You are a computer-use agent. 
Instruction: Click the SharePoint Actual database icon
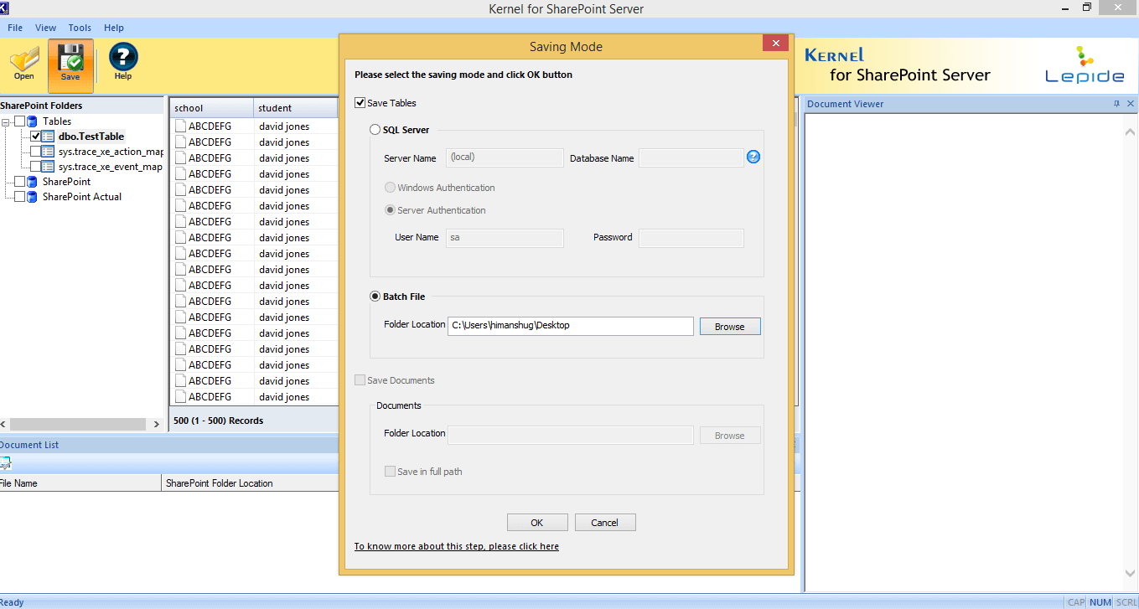(32, 197)
